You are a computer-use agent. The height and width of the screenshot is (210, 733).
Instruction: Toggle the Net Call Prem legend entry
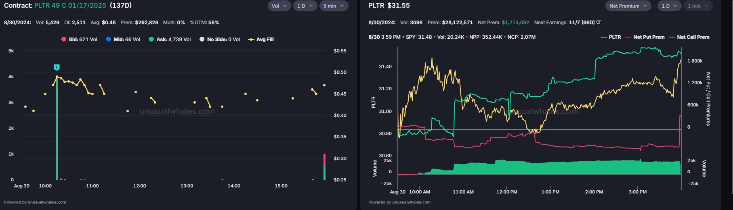pyautogui.click(x=689, y=37)
